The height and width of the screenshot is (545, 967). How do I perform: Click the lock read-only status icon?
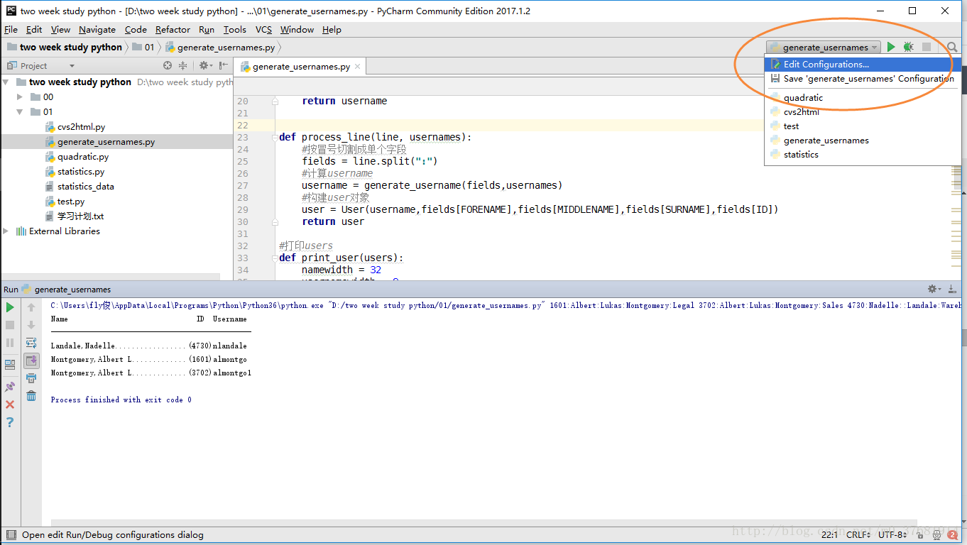(x=919, y=535)
